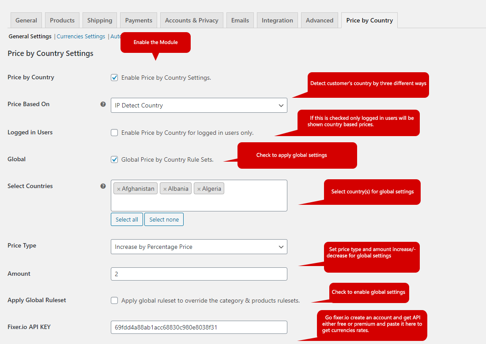The image size is (486, 344).
Task: Open the Currencies Settings sub-section link
Action: coord(81,37)
